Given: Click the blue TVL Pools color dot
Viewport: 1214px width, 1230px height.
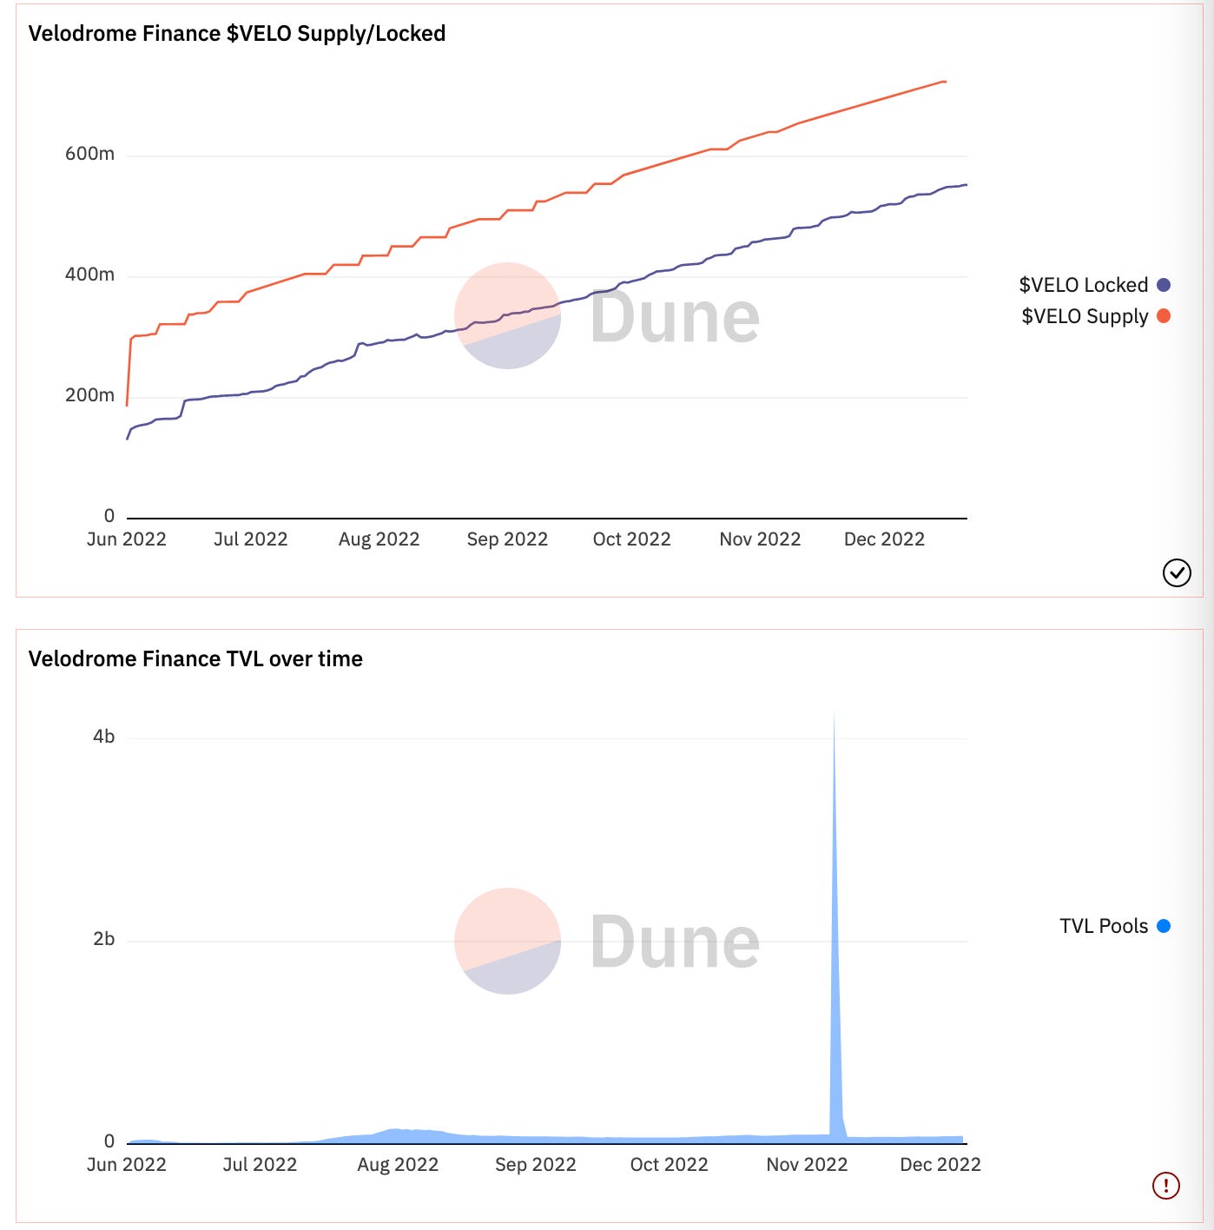Looking at the screenshot, I should click(x=1164, y=926).
